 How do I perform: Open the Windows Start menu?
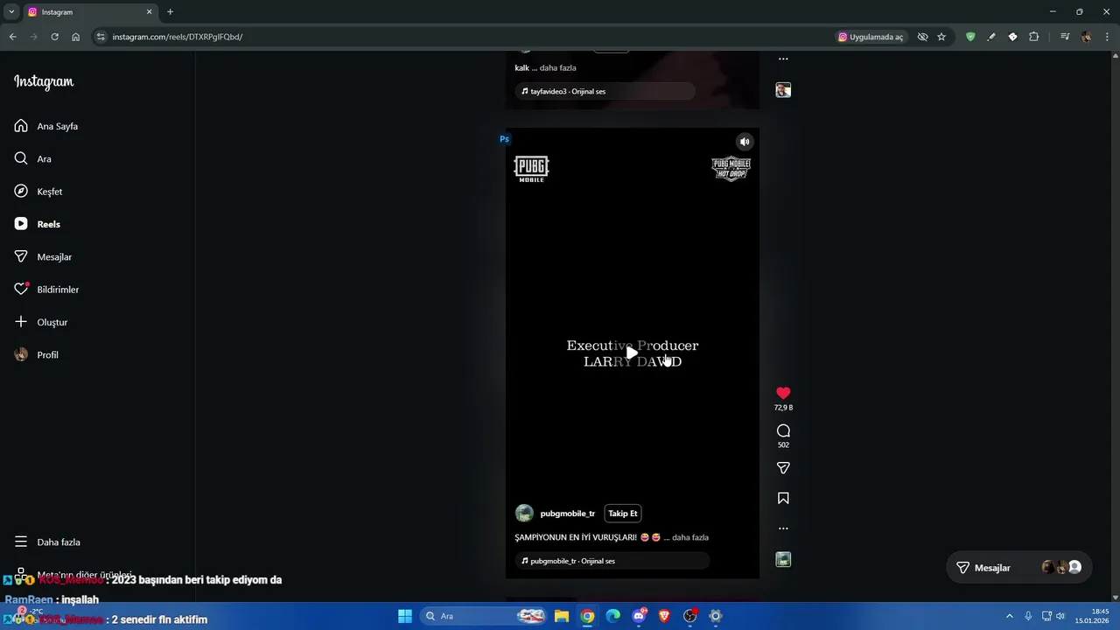click(x=405, y=616)
